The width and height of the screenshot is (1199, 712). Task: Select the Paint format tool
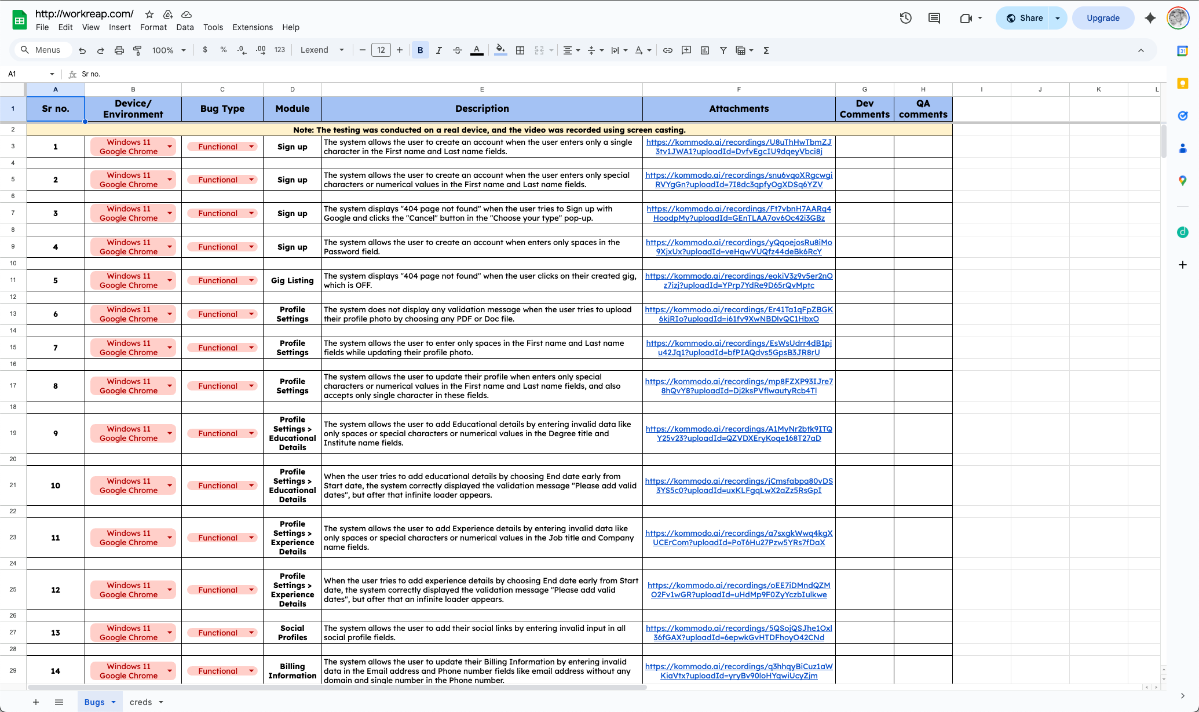[137, 50]
